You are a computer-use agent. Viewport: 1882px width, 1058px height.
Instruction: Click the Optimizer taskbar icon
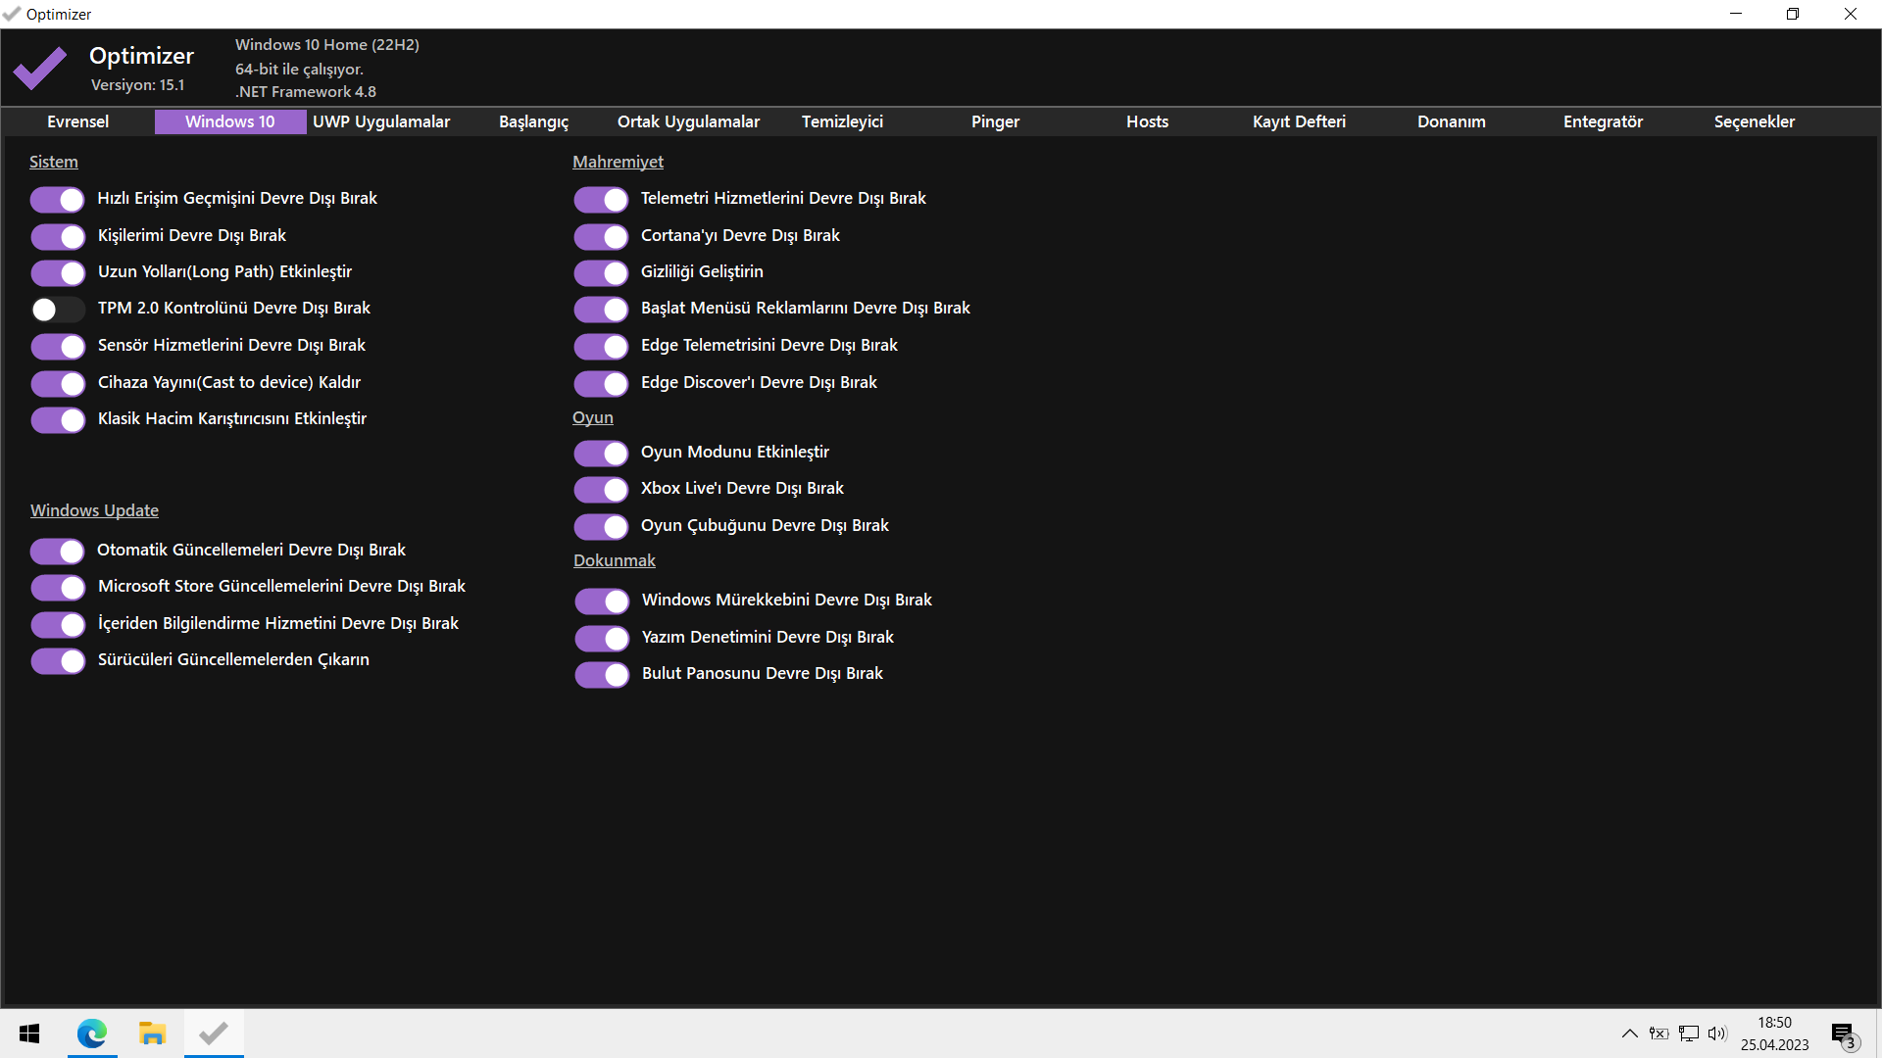pos(213,1034)
